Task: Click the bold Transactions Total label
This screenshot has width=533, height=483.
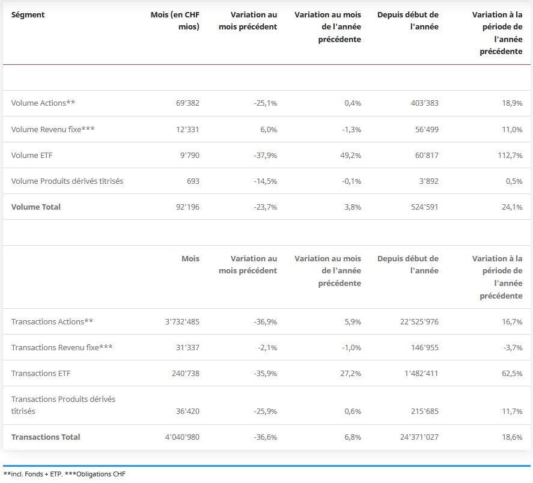Action: point(46,437)
